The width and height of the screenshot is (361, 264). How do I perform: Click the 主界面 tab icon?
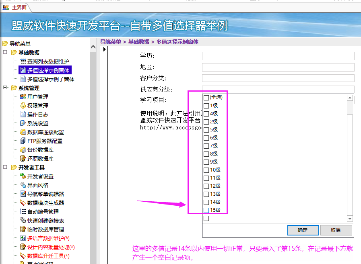[6, 7]
